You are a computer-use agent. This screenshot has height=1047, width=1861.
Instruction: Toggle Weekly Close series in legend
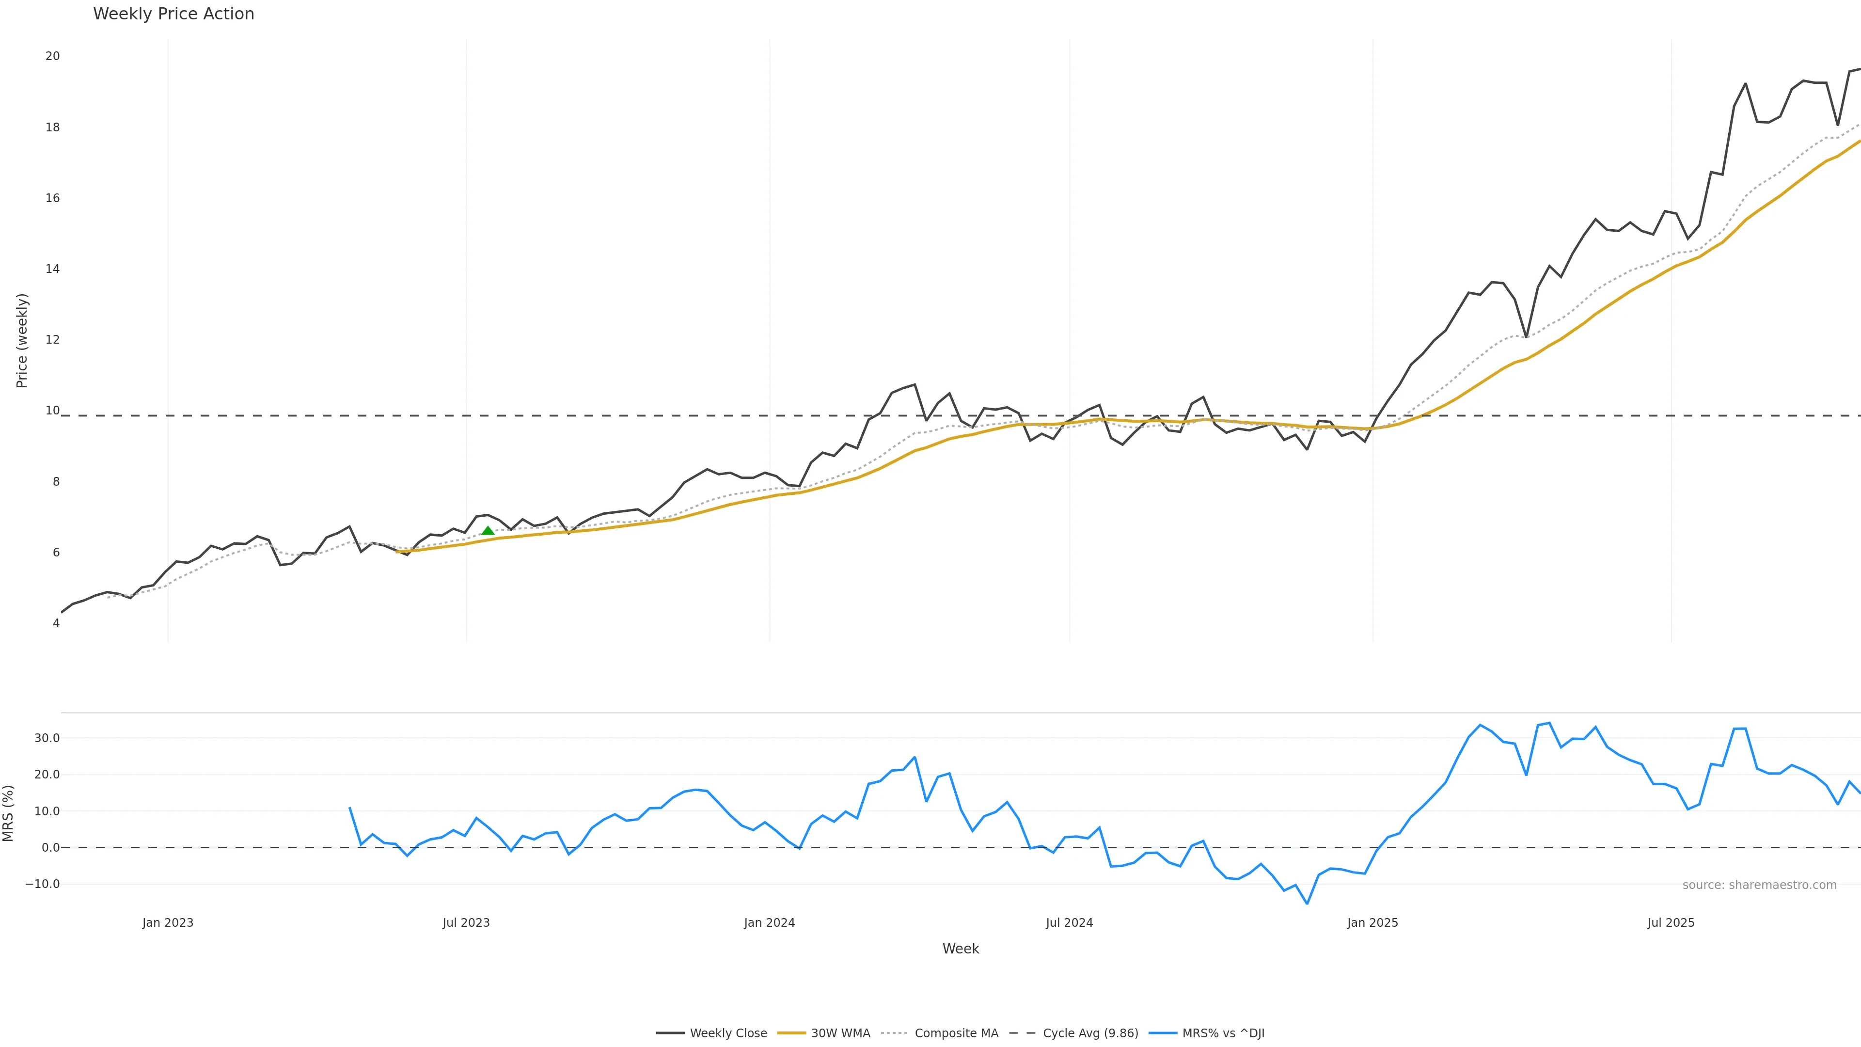point(727,1033)
